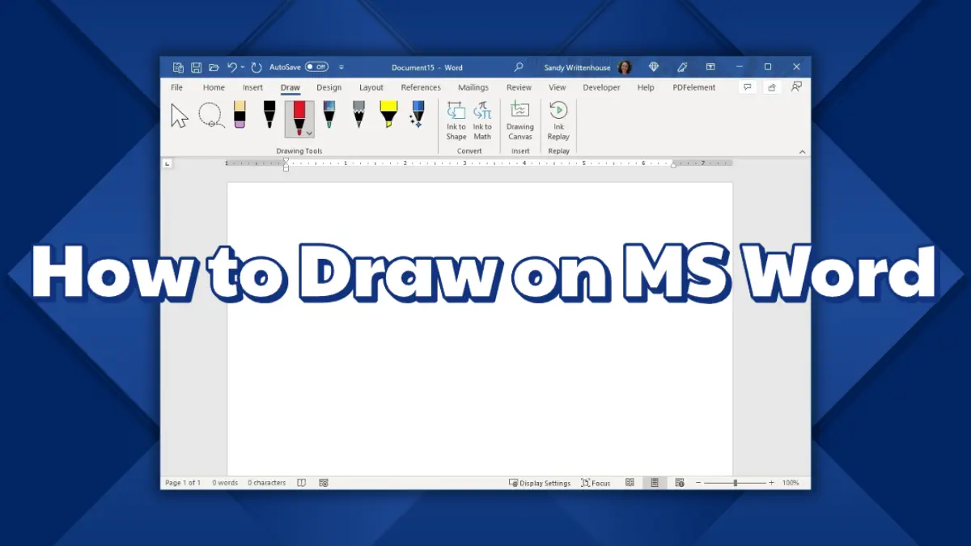Switch to the Layout tab
This screenshot has width=971, height=546.
pyautogui.click(x=371, y=87)
